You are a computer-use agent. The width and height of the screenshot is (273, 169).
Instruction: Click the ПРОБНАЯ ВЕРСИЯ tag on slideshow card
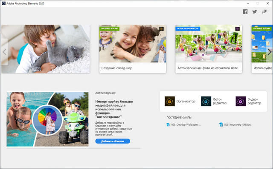click(x=109, y=28)
